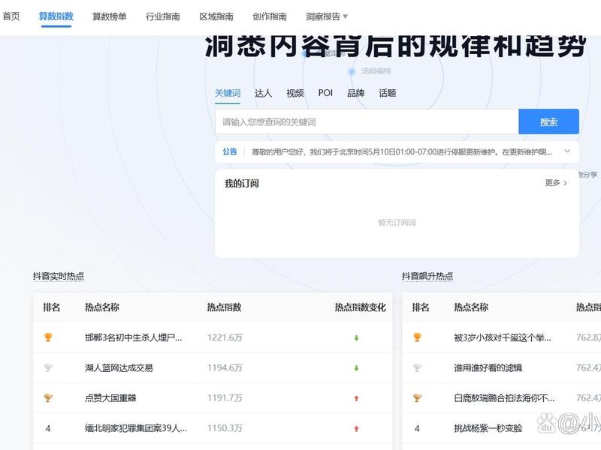Open 更多 in 我的订阅 panel
This screenshot has height=450, width=601.
556,183
